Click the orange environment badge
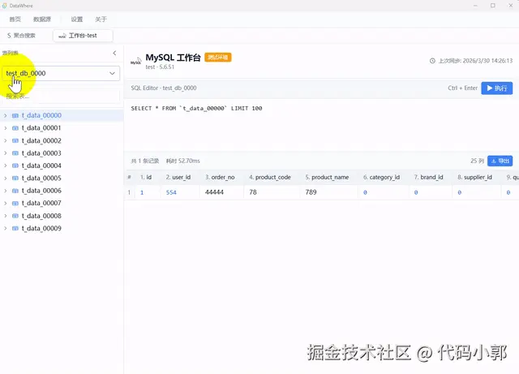The height and width of the screenshot is (374, 519). tap(218, 58)
